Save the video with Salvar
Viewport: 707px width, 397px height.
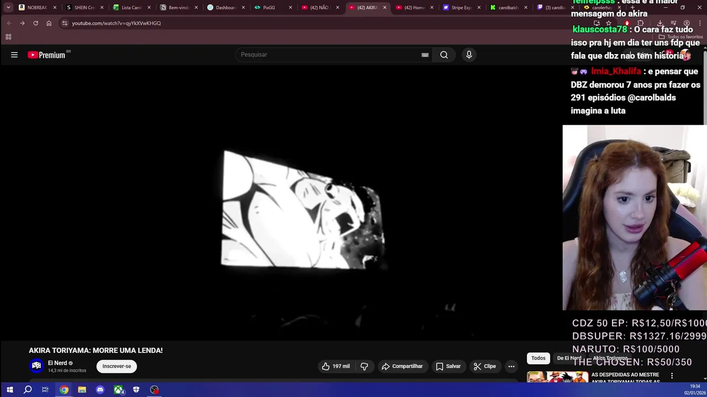[x=448, y=366]
